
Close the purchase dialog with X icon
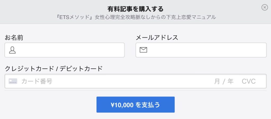264,8
